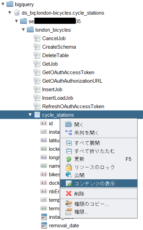Click the InsertJob procedure icon
Screen dimensions: 143x230
click(x=37, y=89)
